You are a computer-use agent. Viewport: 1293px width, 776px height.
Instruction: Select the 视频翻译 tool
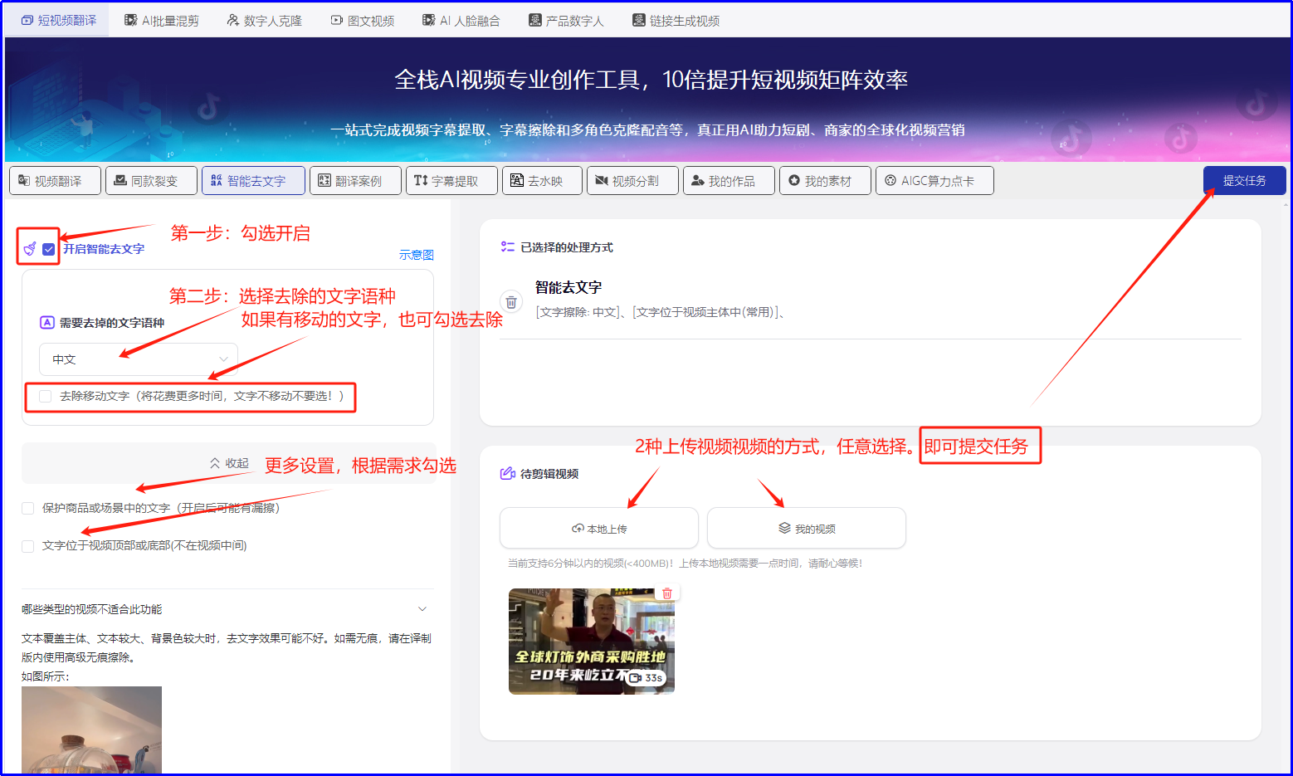pos(55,180)
